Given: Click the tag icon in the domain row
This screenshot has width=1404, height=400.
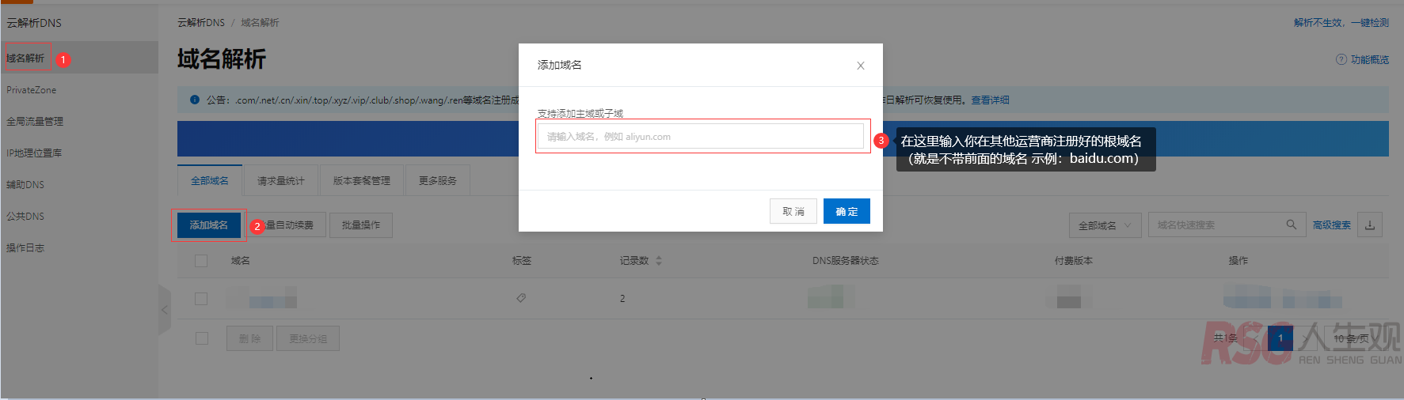Looking at the screenshot, I should 521,298.
